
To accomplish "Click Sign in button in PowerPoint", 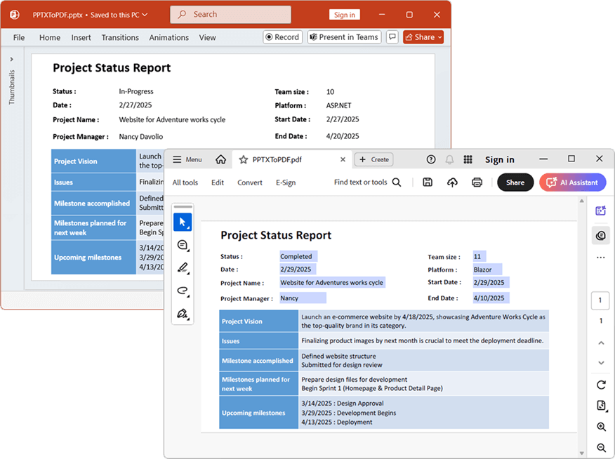I will click(x=345, y=15).
